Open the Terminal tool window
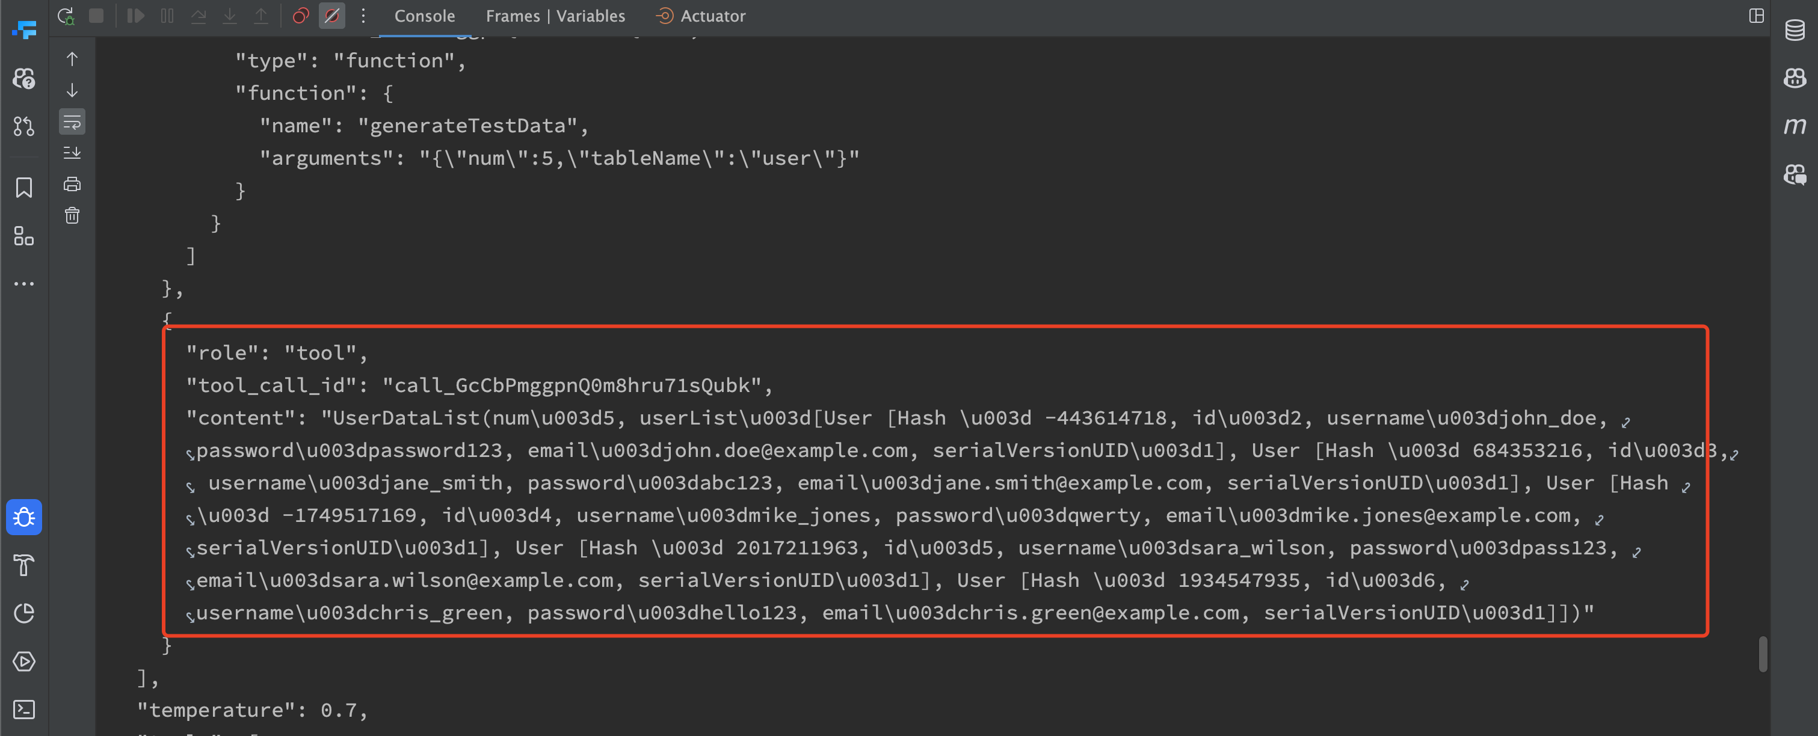 pyautogui.click(x=24, y=709)
